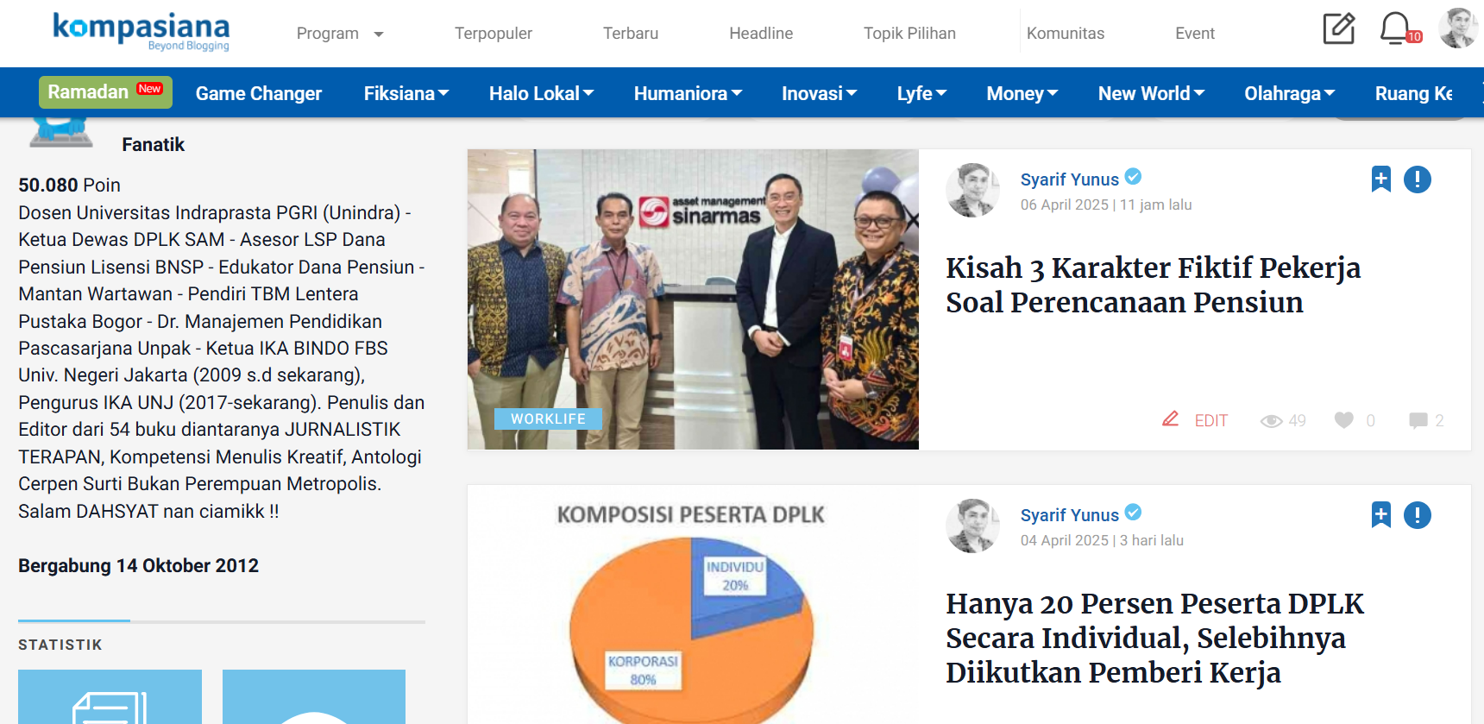Bookmark the Hanya 20 Persen Peserta DPLK article

(1381, 515)
